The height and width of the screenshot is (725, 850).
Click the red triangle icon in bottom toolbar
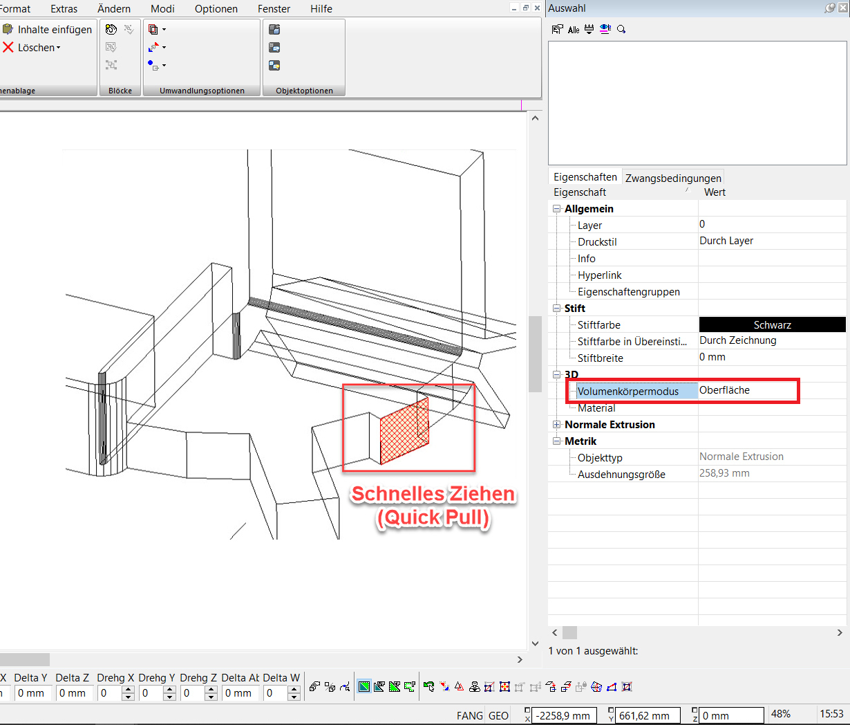[x=459, y=686]
